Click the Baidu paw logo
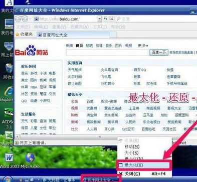The height and width of the screenshot is (182, 197). point(31,50)
